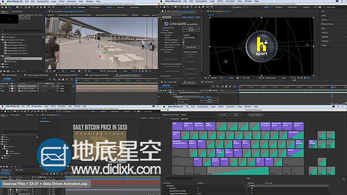Click the Options link in Cineware effect

(190, 17)
